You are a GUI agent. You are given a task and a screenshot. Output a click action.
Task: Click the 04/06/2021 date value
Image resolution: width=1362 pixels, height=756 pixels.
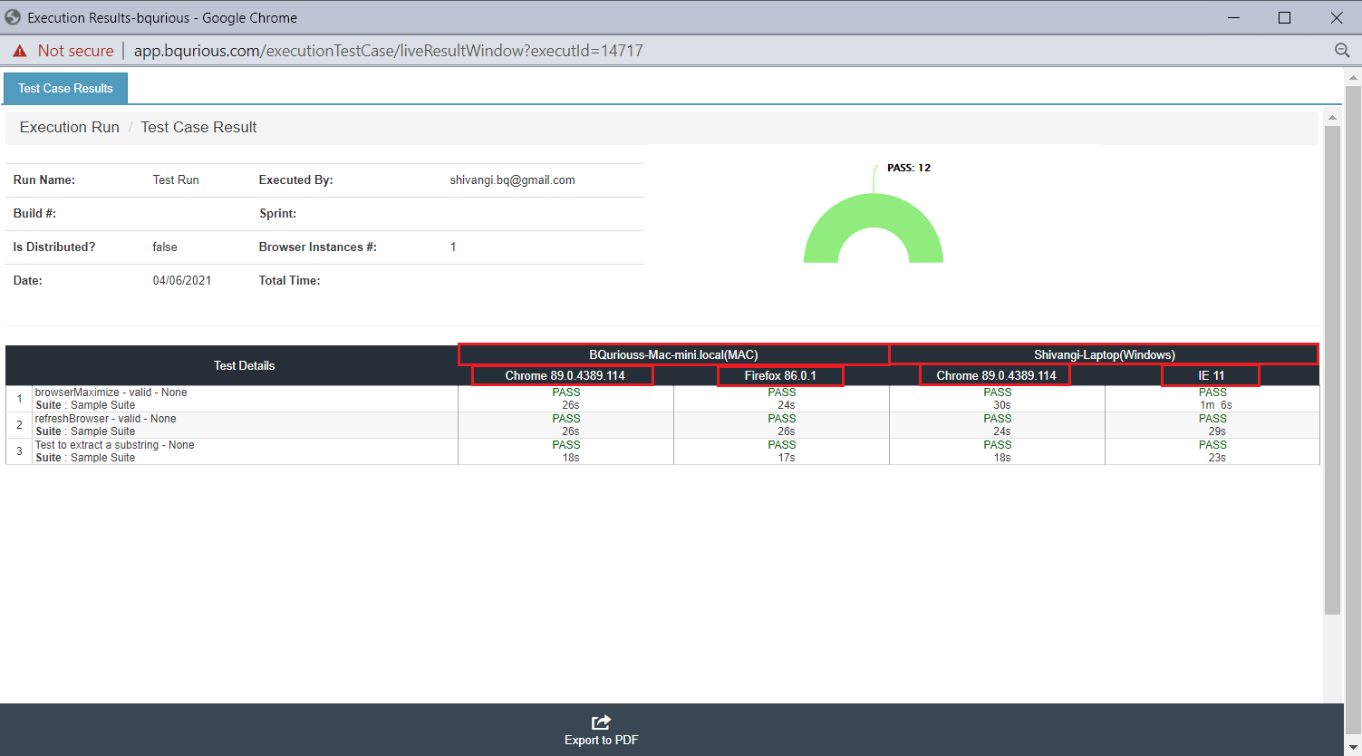(x=182, y=280)
